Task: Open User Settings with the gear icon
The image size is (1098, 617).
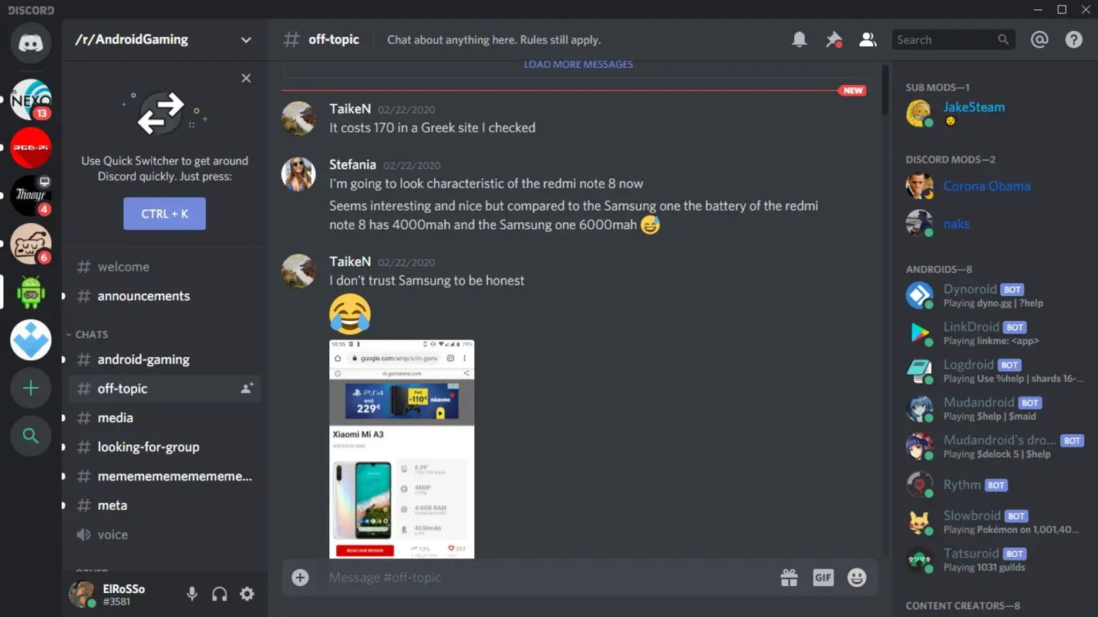Action: click(x=246, y=594)
